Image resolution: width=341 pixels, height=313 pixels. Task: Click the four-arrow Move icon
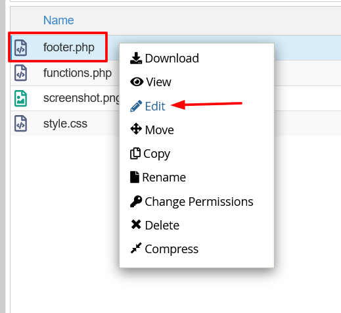coord(136,129)
